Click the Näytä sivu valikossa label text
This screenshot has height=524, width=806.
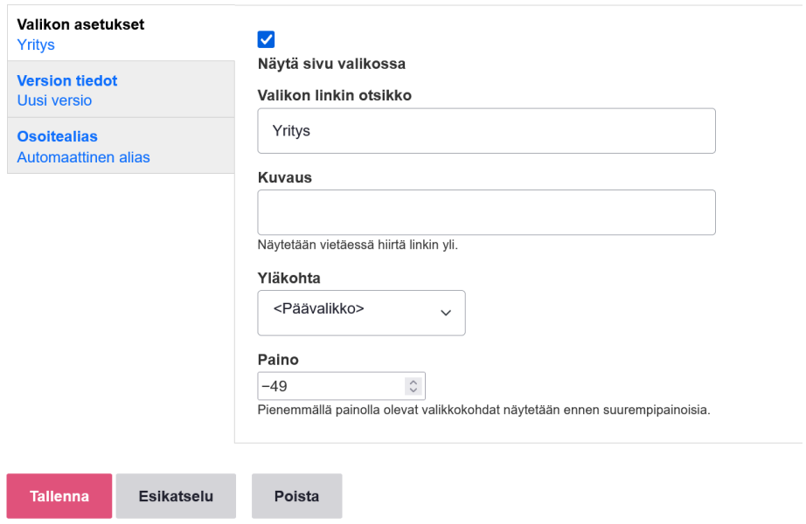pos(331,64)
